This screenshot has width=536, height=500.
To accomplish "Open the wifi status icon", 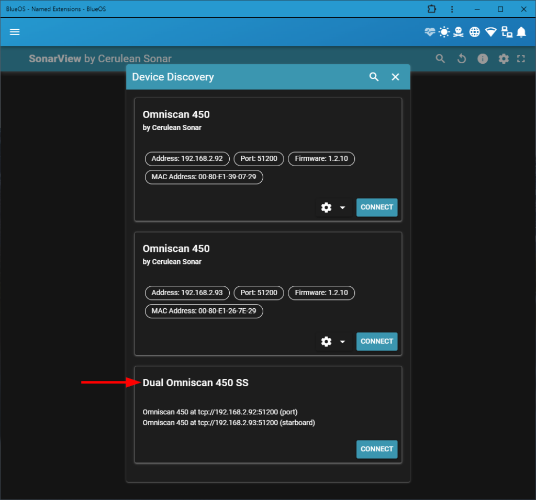I will [x=490, y=31].
